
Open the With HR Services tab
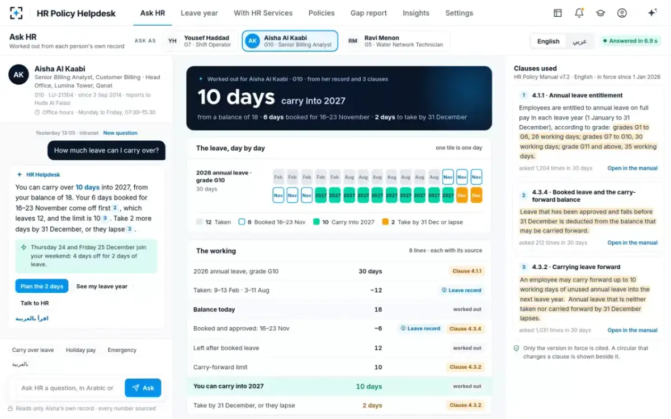tap(263, 13)
